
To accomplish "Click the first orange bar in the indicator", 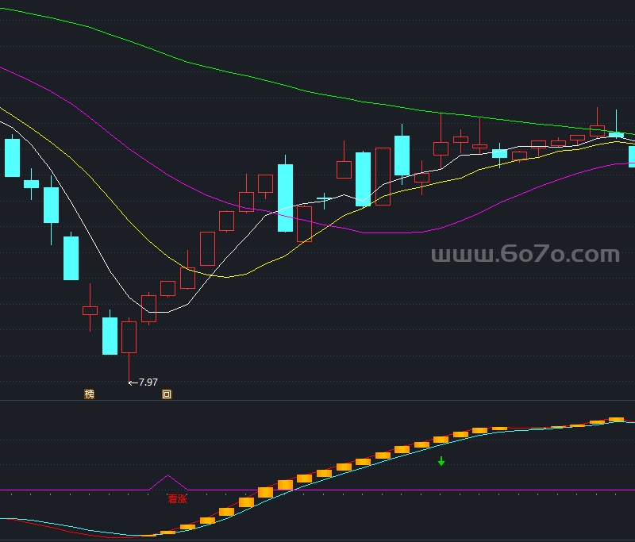I will point(167,532).
